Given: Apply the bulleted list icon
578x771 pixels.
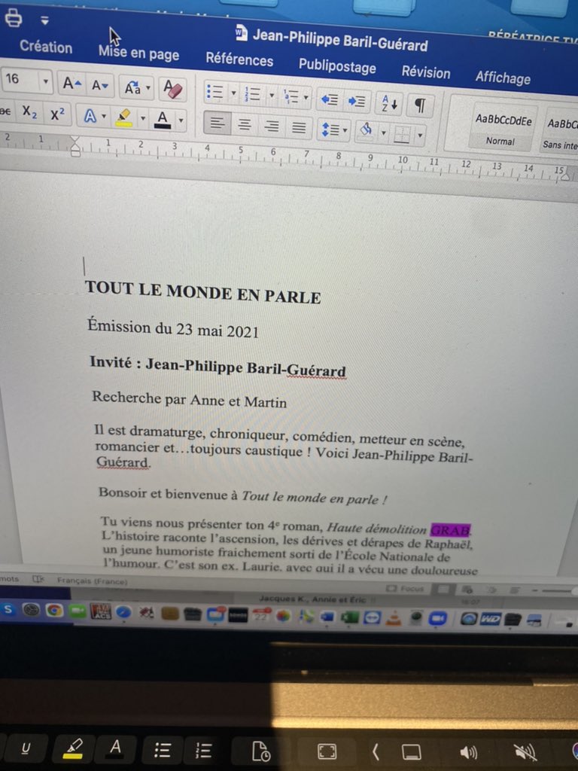Looking at the screenshot, I should click(214, 93).
